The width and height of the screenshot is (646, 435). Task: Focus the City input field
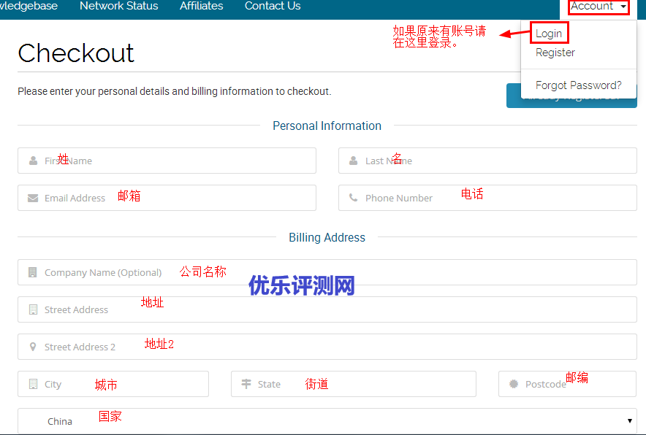(x=113, y=384)
